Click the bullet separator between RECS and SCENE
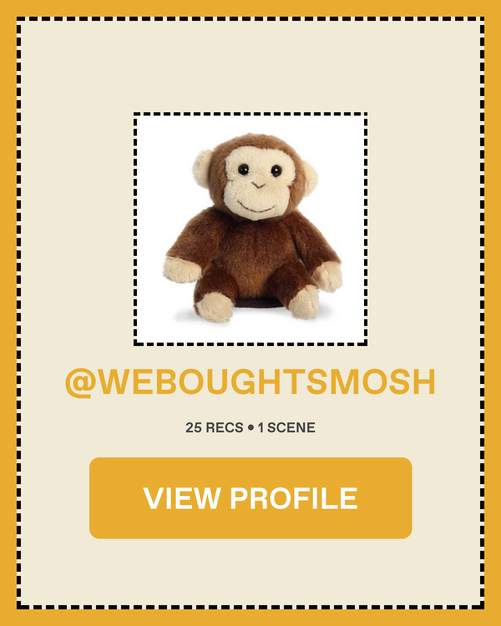This screenshot has height=626, width=501. (250, 428)
